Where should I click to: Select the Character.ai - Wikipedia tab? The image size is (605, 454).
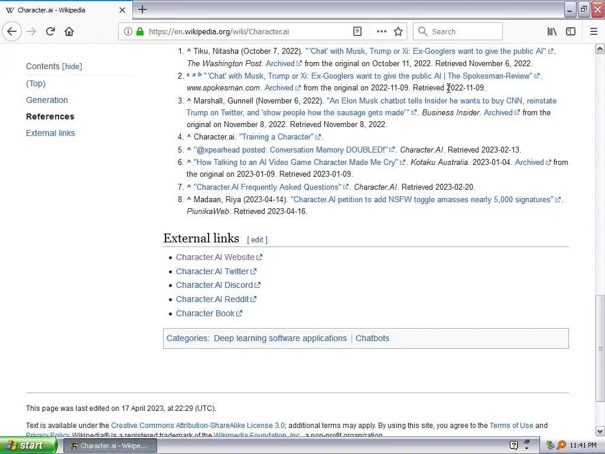66,10
